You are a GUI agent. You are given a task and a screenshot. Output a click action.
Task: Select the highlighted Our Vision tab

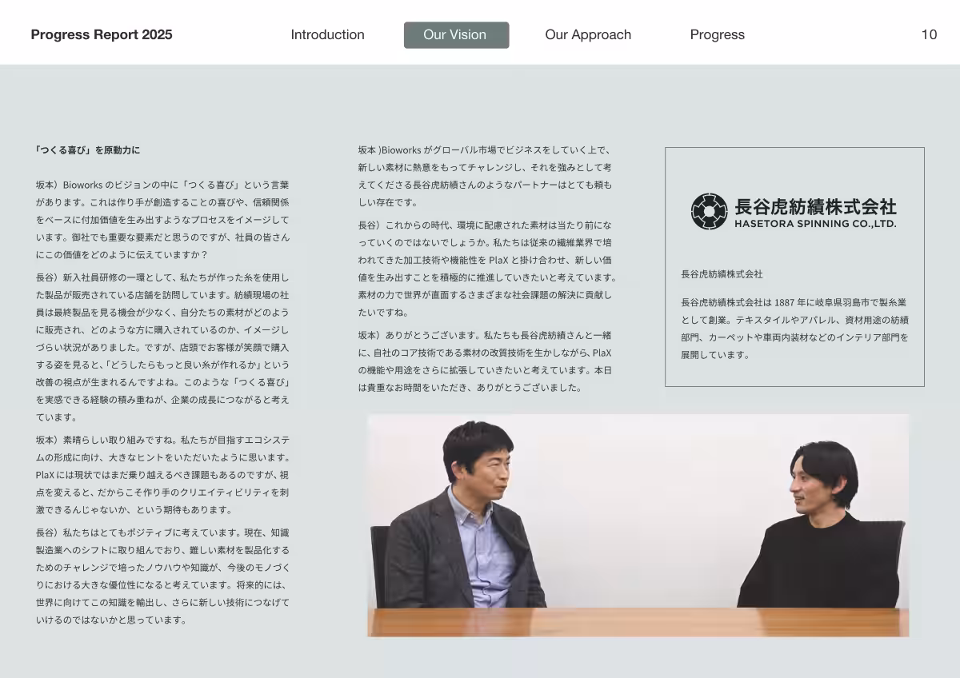(x=456, y=34)
